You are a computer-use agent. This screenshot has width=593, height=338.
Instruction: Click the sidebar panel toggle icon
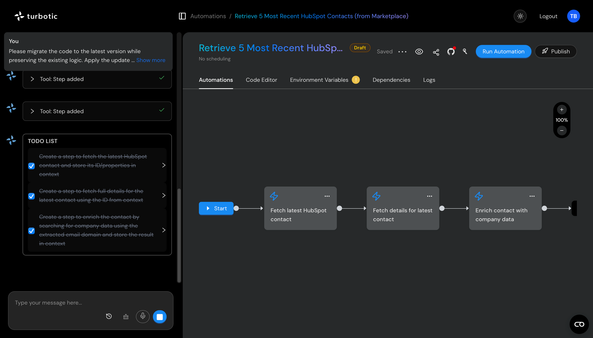pyautogui.click(x=182, y=16)
